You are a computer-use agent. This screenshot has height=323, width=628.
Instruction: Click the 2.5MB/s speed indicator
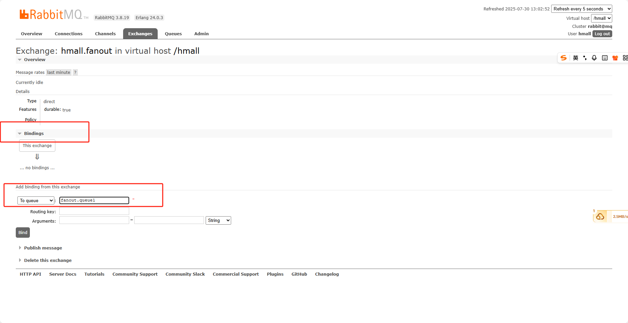click(x=620, y=217)
